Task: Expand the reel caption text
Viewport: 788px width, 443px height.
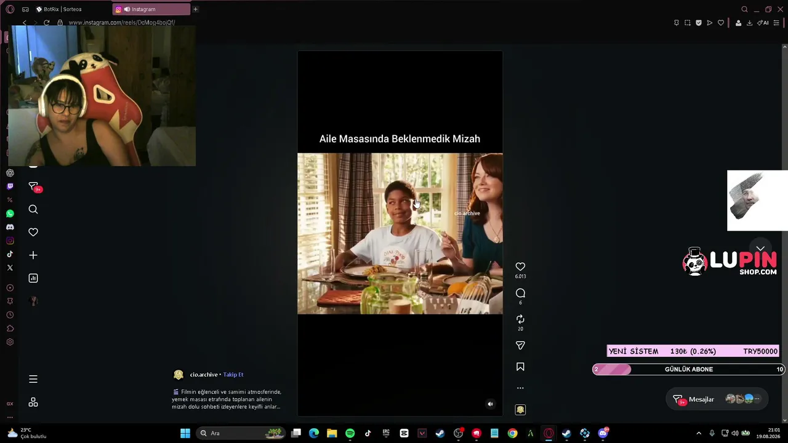Action: 227,399
